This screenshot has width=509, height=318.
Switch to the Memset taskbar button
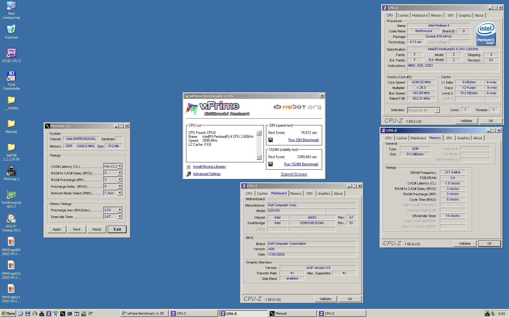coord(292,313)
